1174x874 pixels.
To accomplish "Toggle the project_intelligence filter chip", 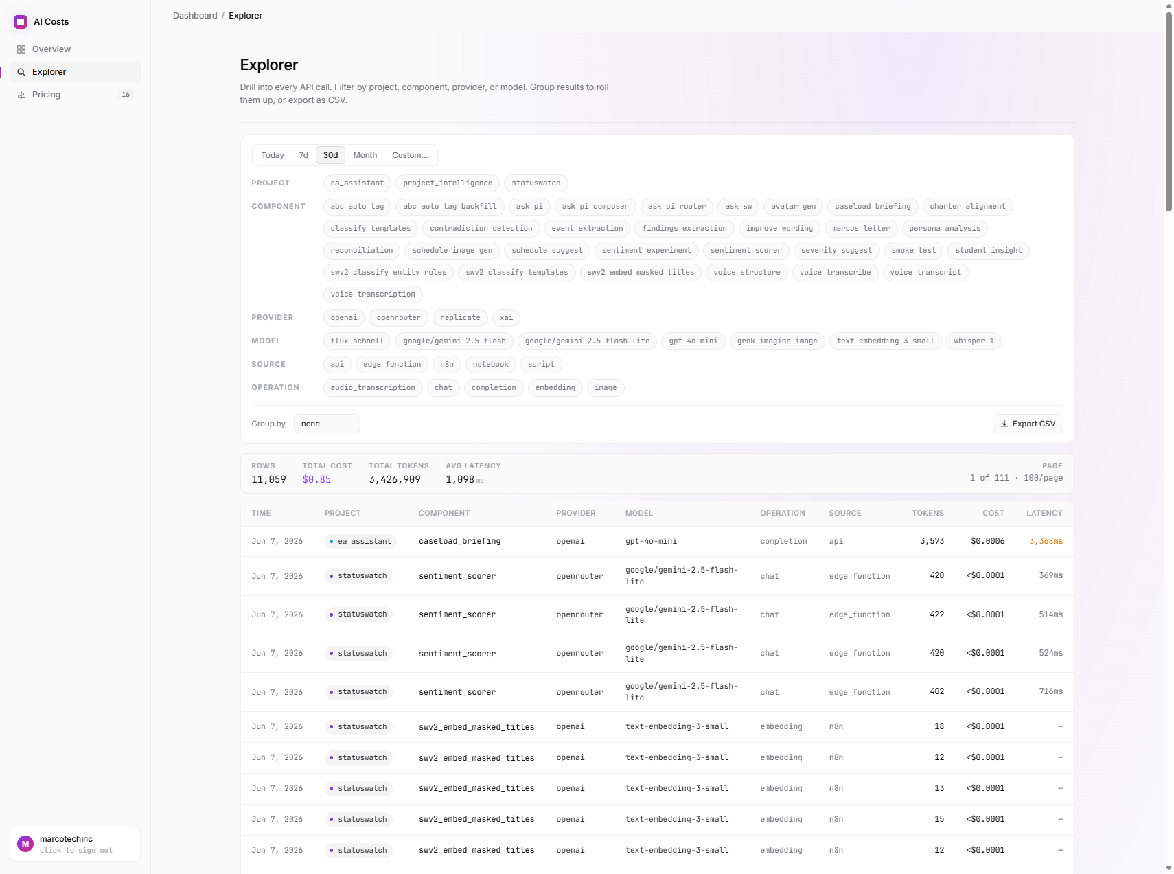I will [448, 183].
